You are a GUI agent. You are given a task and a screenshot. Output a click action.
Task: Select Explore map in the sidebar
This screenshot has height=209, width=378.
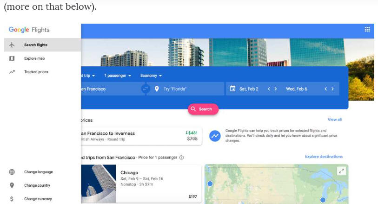click(42, 58)
